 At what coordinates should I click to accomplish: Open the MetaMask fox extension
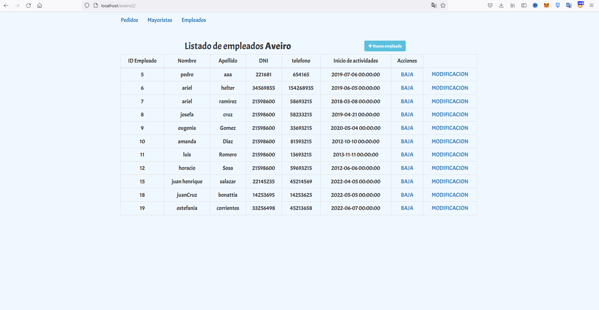[546, 5]
